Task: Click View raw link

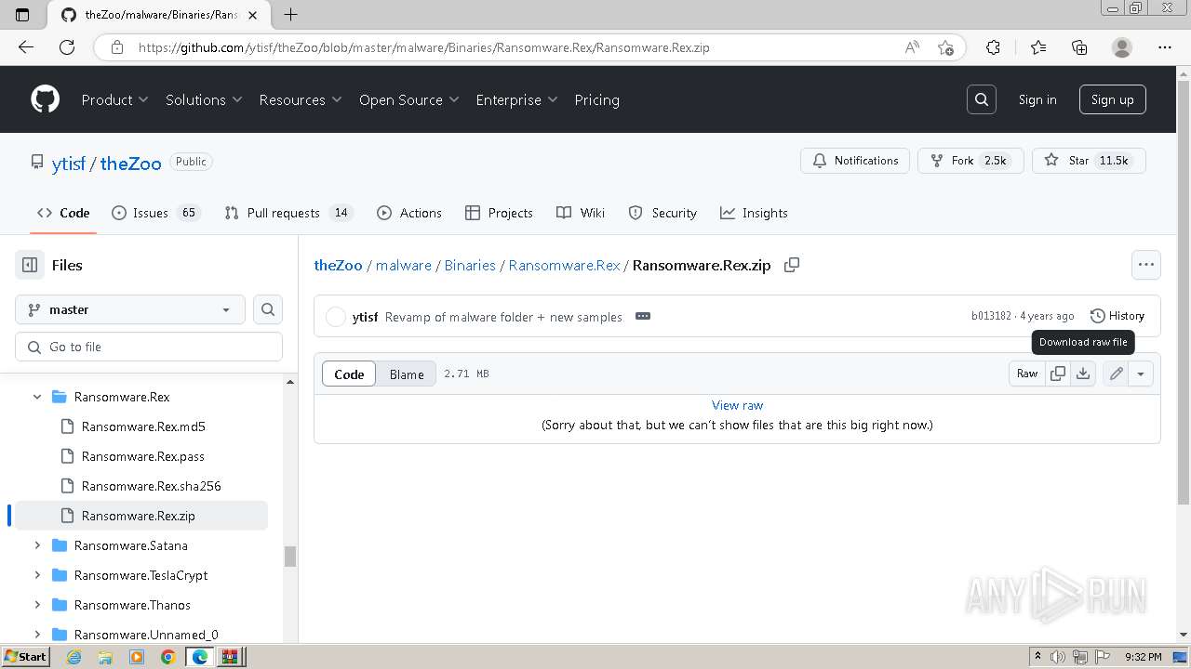Action: (737, 405)
